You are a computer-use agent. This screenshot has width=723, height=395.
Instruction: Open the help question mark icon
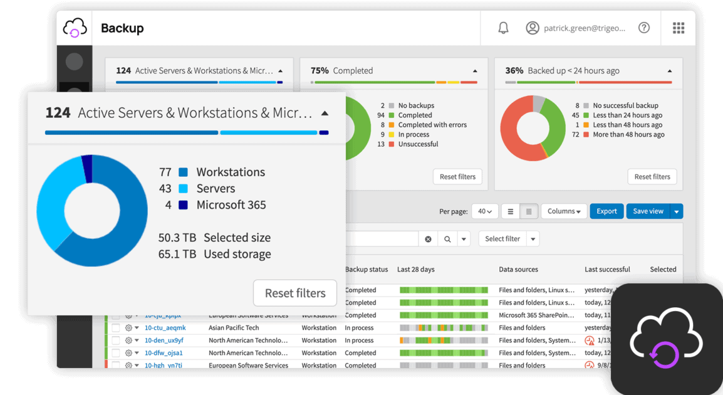(x=644, y=28)
